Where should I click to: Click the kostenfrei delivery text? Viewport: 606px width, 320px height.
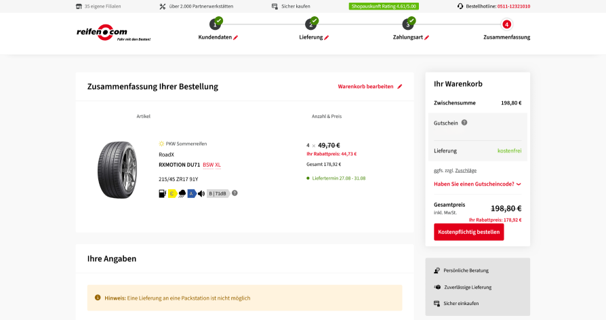pyautogui.click(x=509, y=151)
